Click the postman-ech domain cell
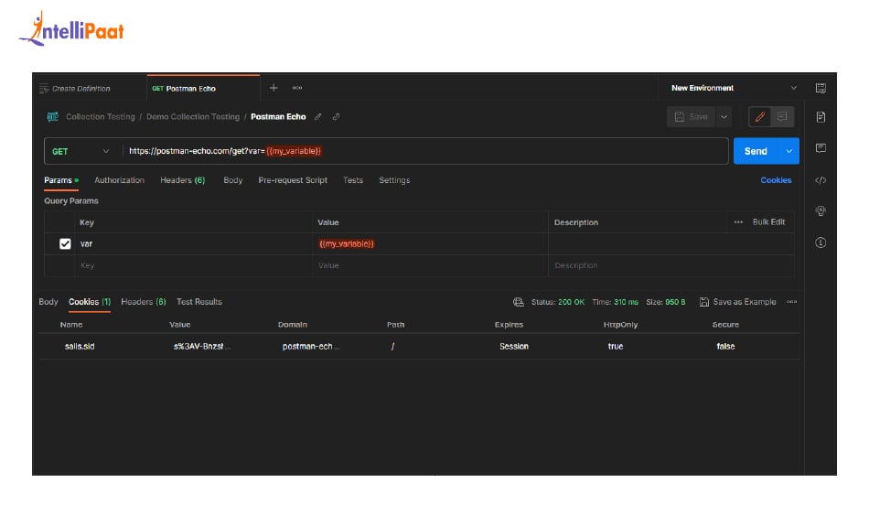 [310, 346]
